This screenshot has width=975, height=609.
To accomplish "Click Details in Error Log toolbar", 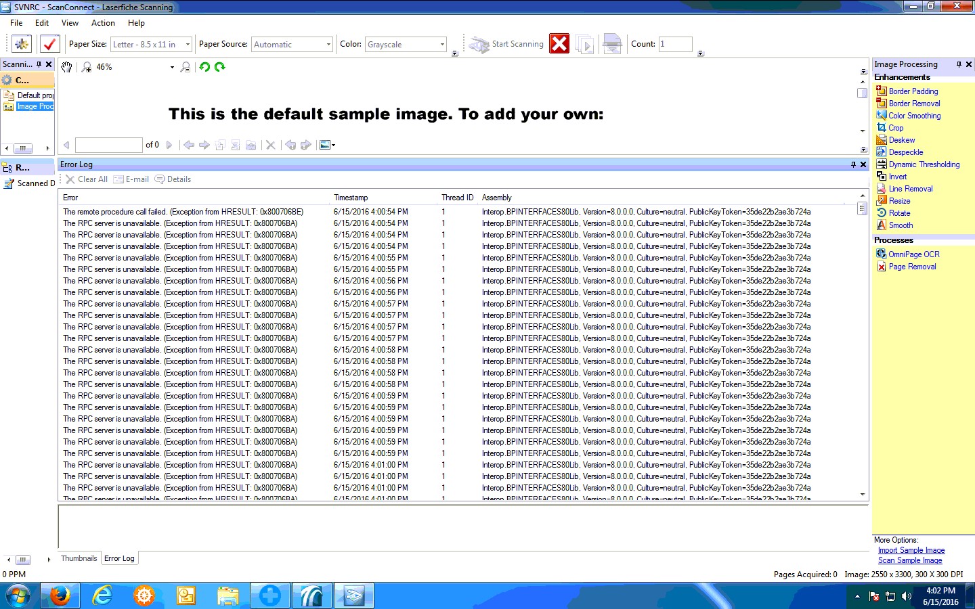I will point(173,179).
